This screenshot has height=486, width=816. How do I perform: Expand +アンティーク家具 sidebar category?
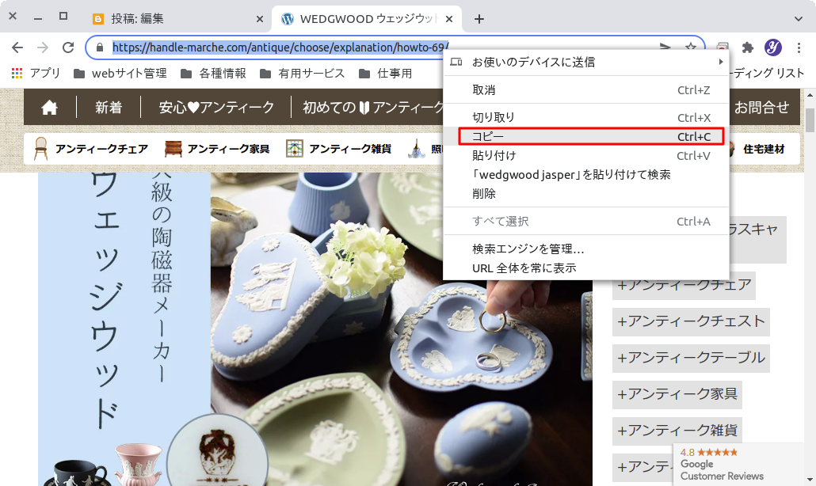(x=677, y=394)
